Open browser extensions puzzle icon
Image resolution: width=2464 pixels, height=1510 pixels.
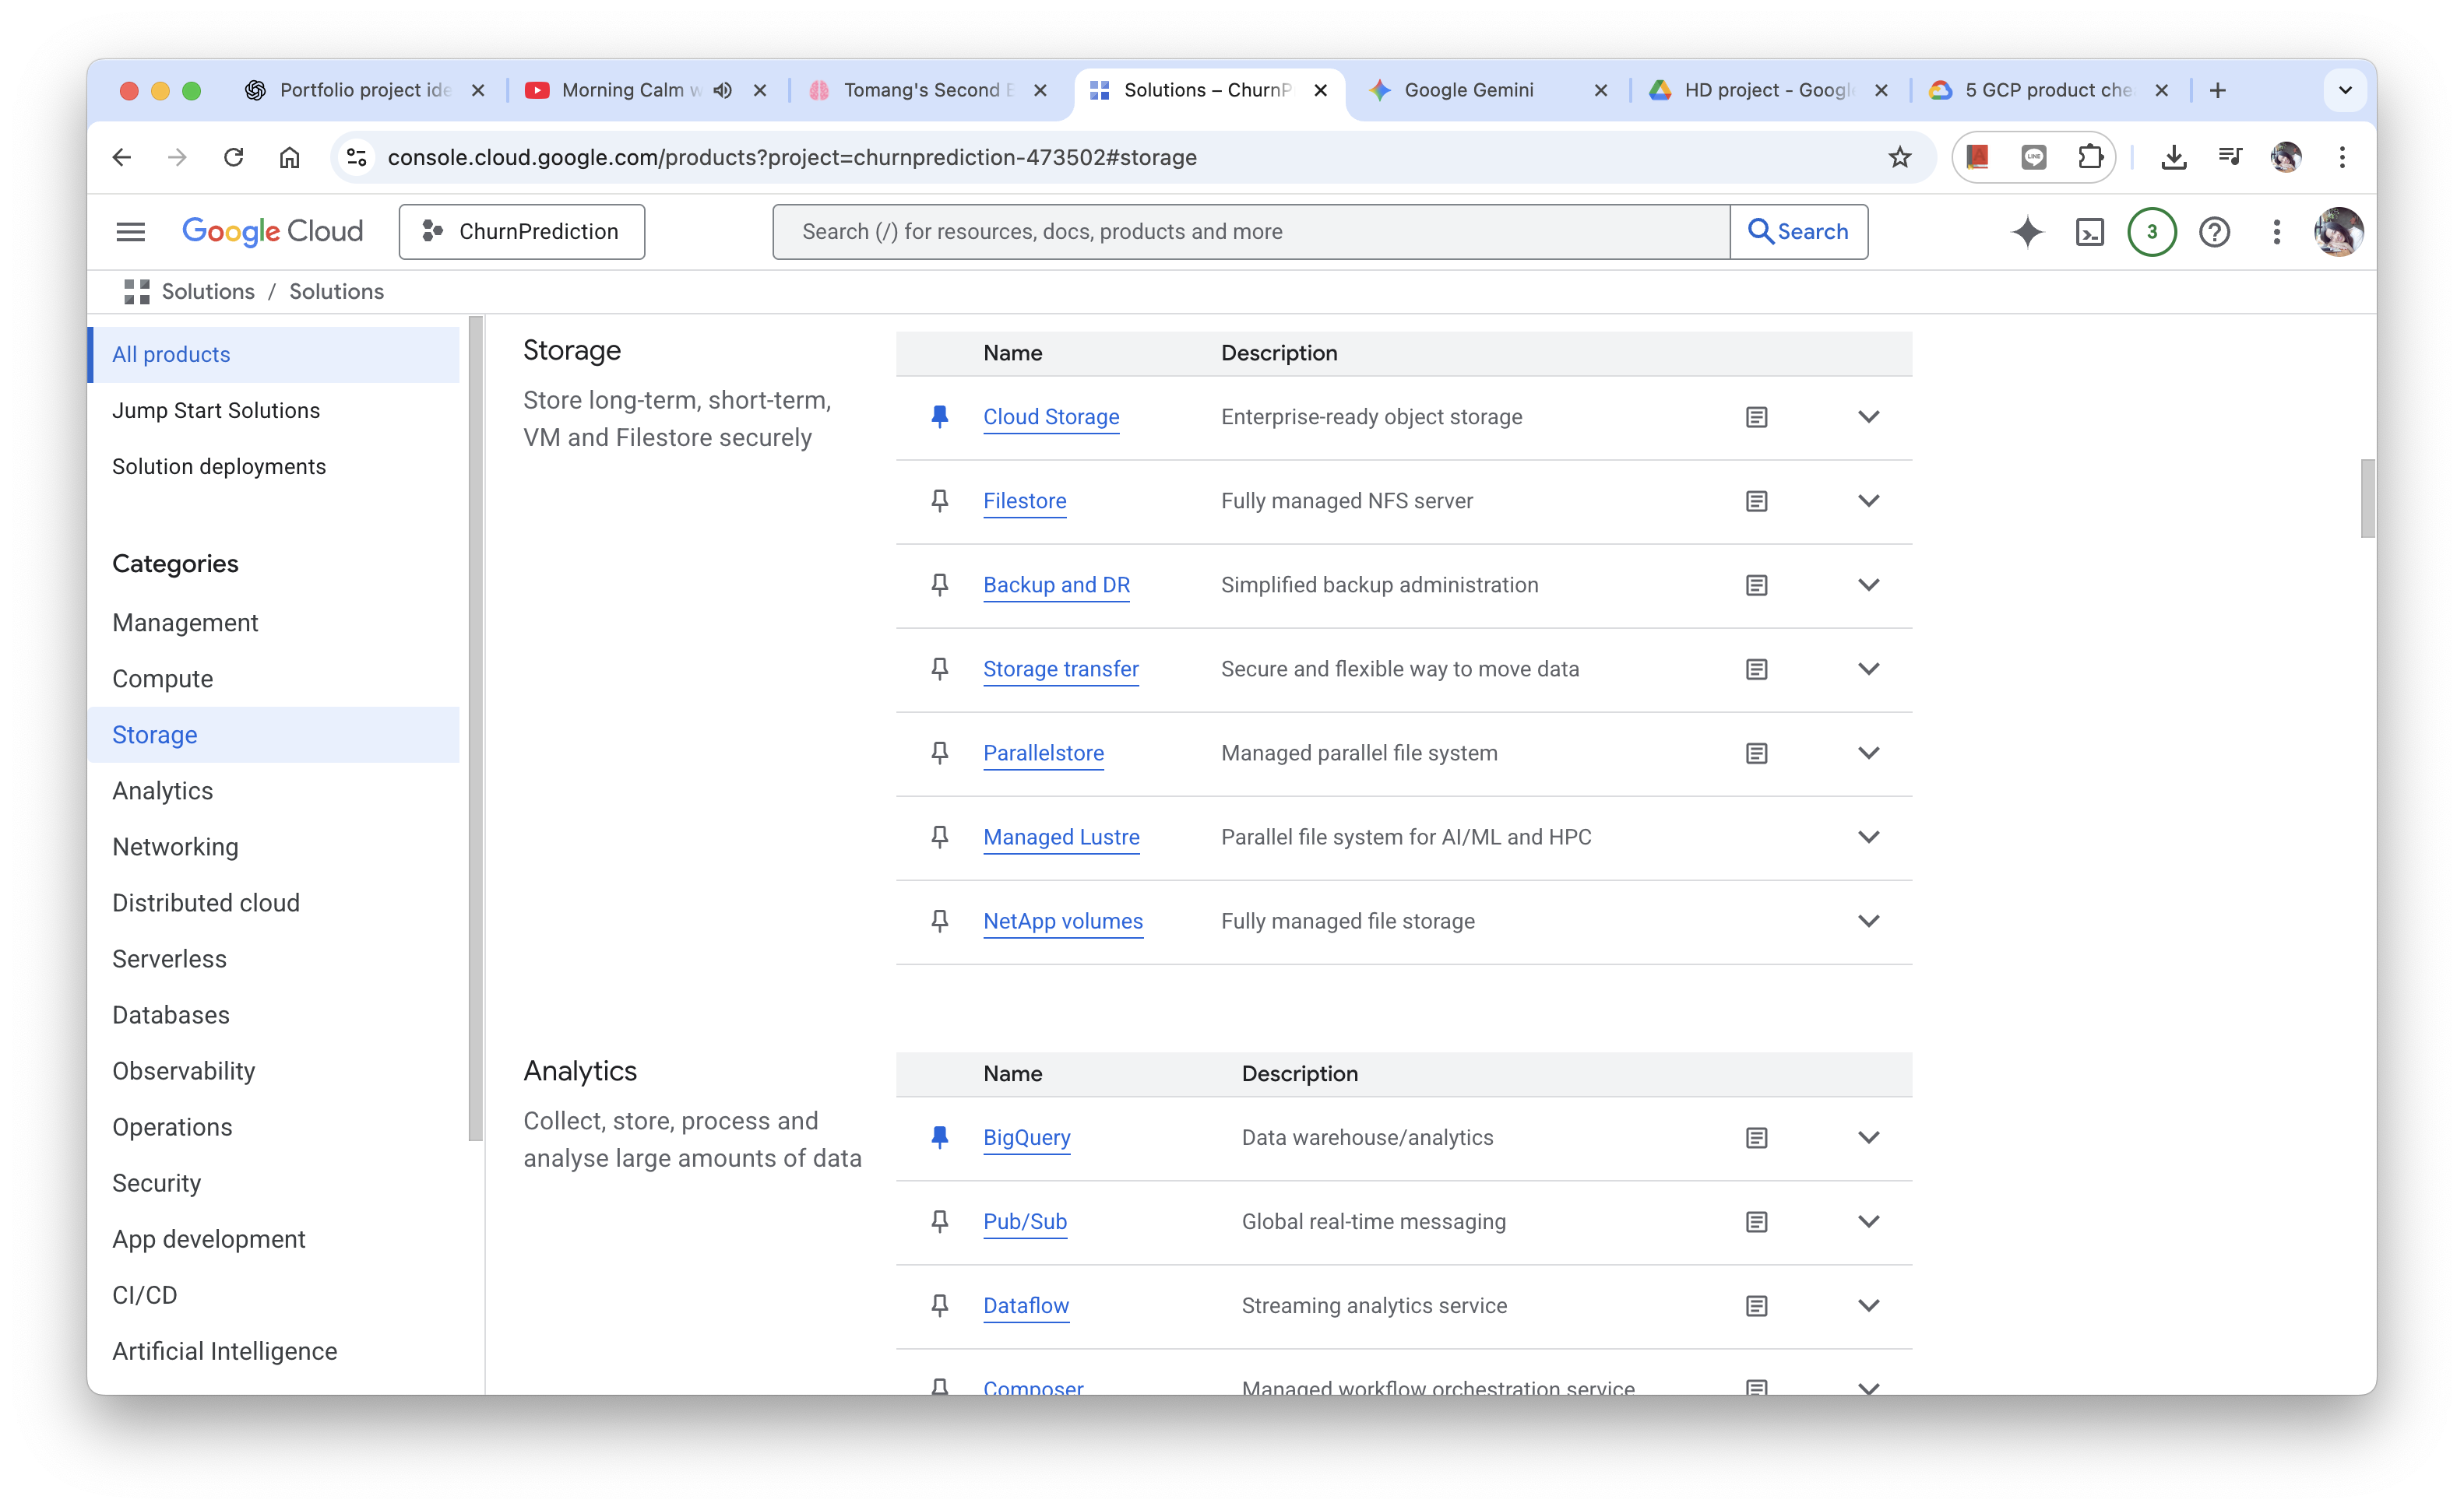click(2090, 157)
